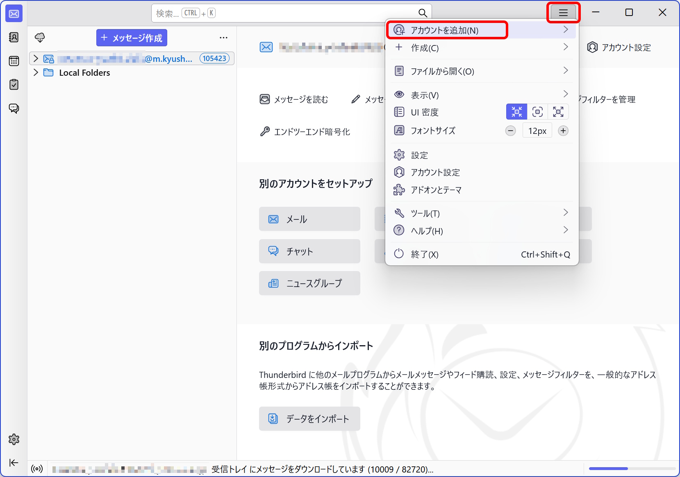Image resolution: width=680 pixels, height=477 pixels.
Task: Expand the Local Folders tree row
Action: [x=36, y=72]
